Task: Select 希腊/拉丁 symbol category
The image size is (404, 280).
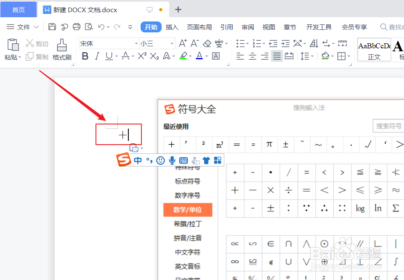Action: point(188,224)
